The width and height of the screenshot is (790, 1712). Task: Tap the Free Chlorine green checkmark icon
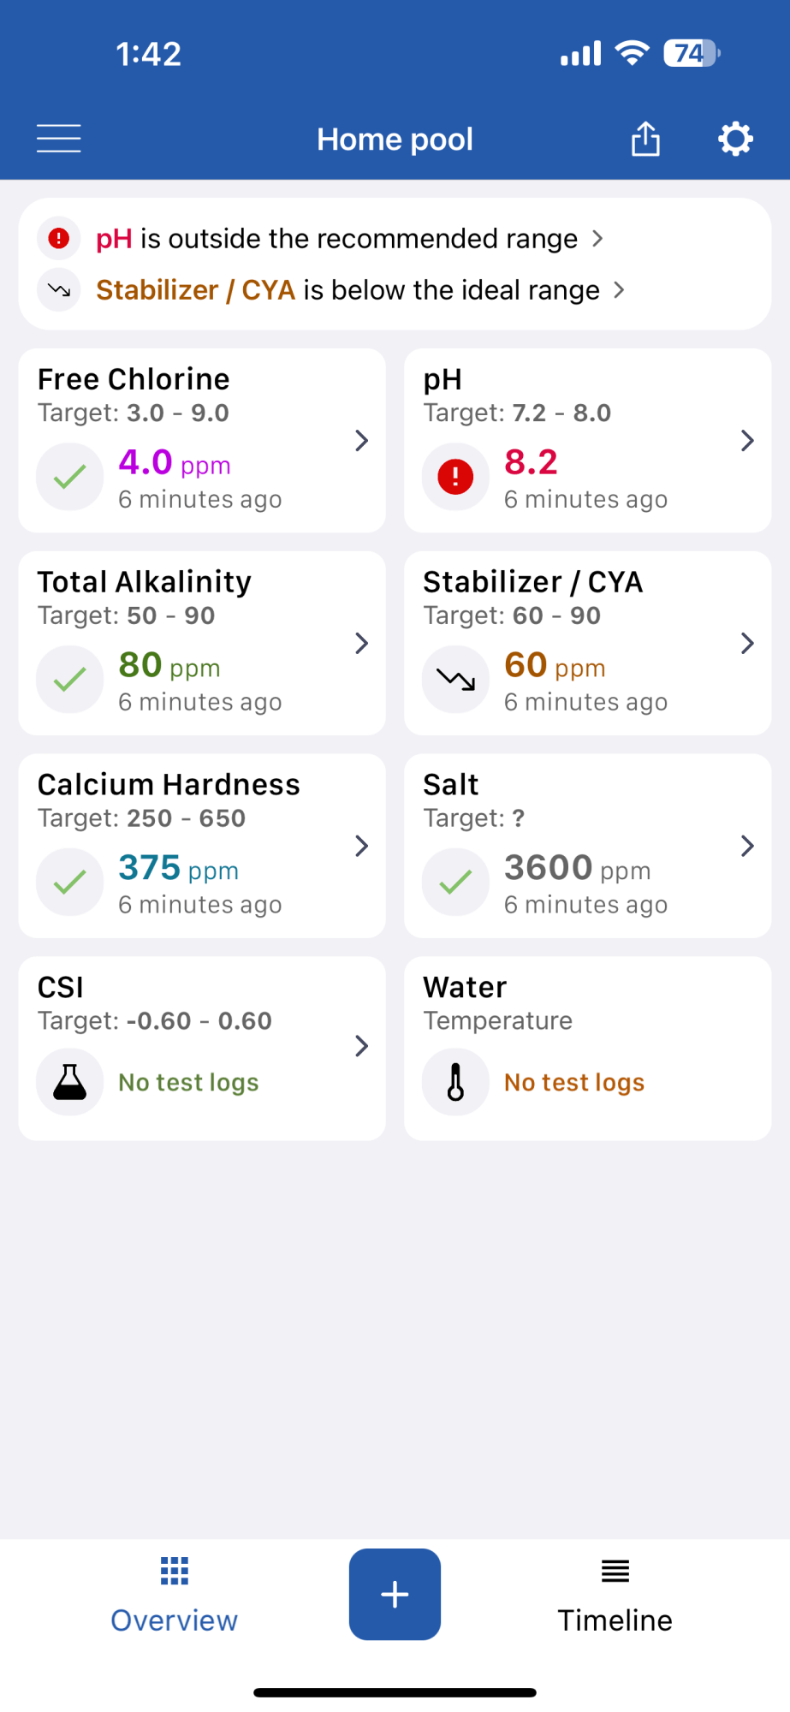click(x=70, y=477)
